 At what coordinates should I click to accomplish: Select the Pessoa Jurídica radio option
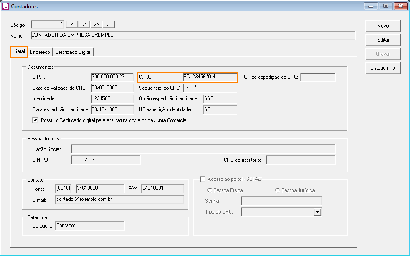click(x=277, y=190)
